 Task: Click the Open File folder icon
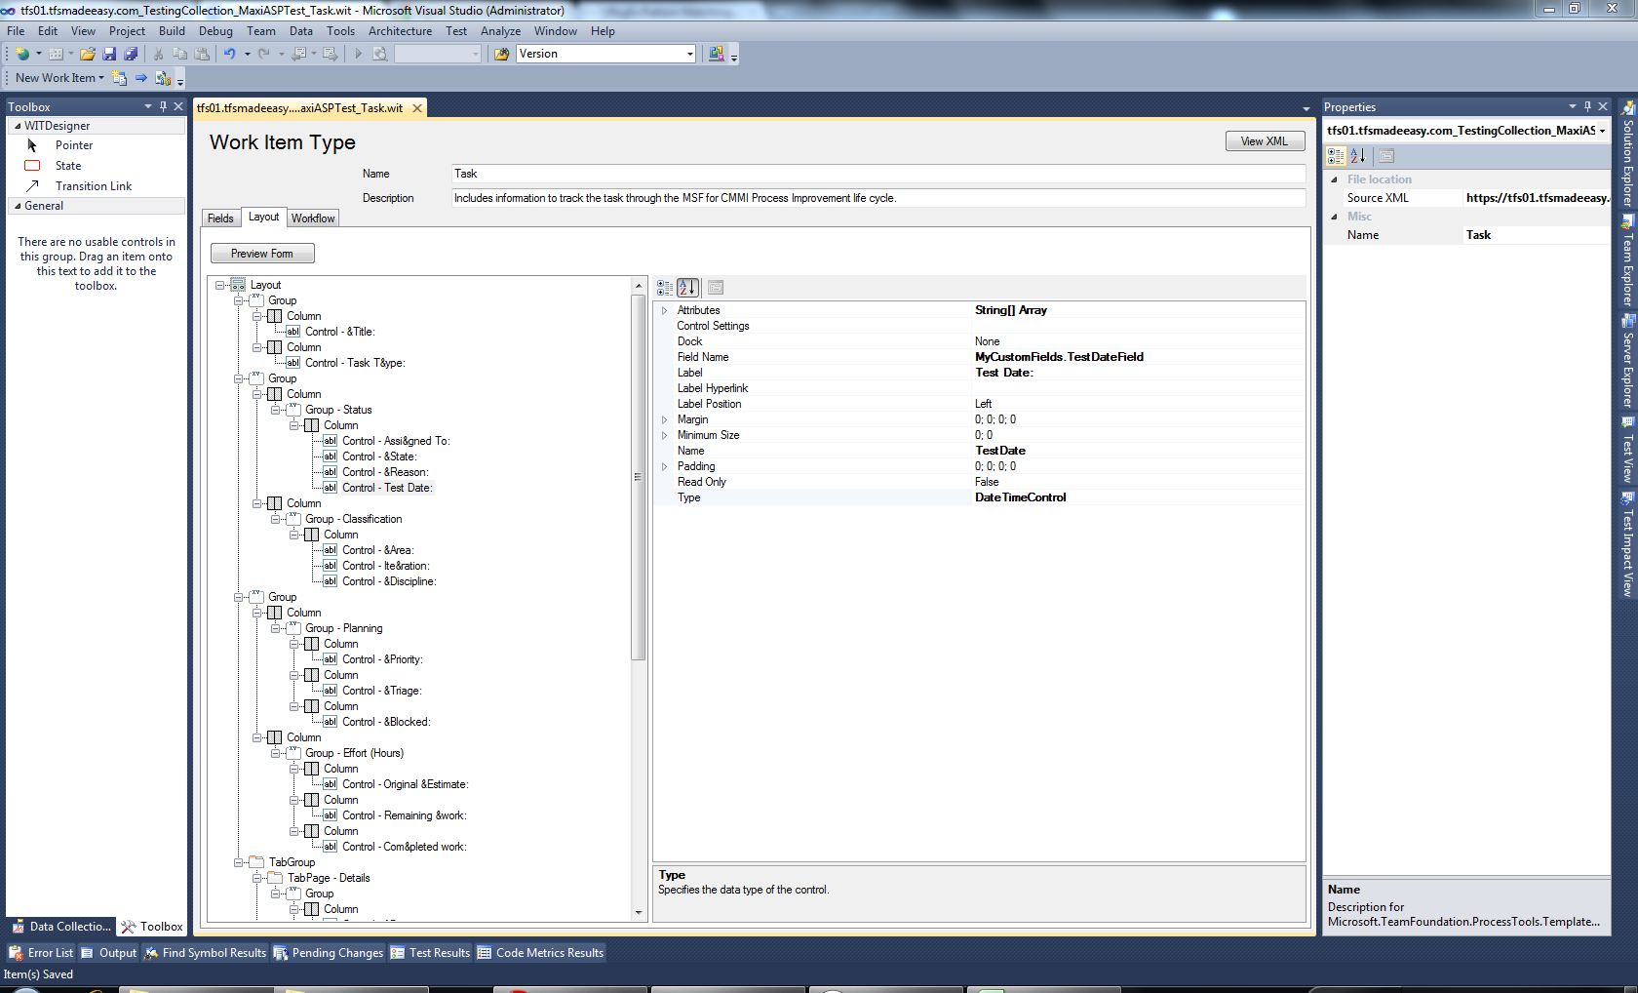point(88,54)
